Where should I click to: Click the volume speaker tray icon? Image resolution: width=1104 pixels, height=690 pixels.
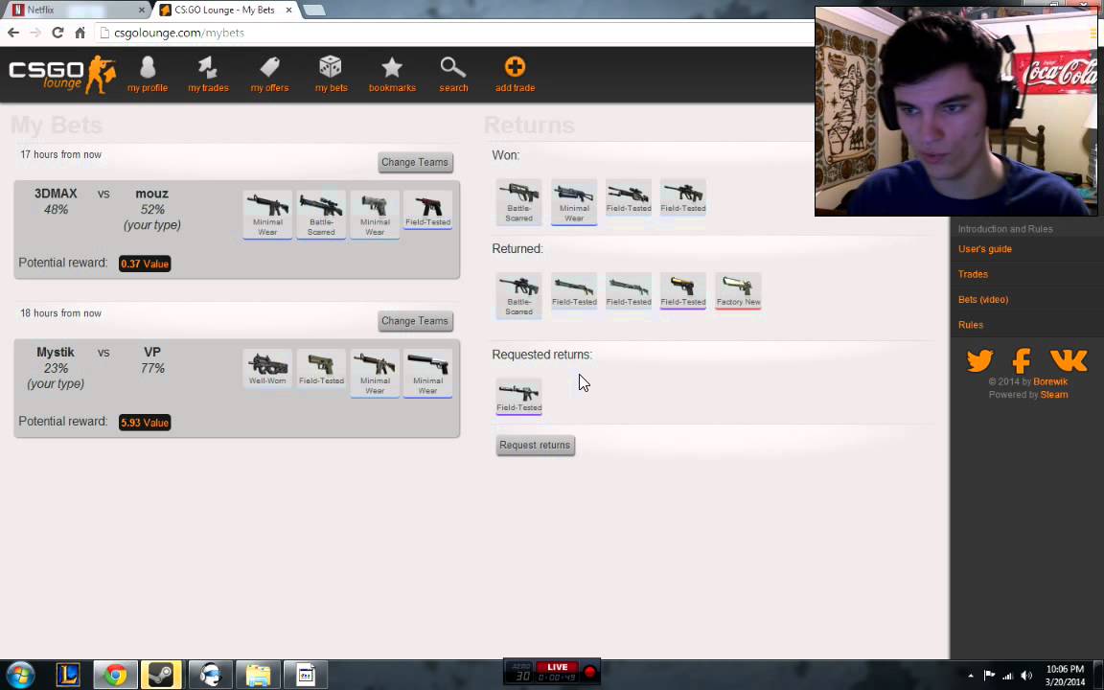pos(1026,676)
